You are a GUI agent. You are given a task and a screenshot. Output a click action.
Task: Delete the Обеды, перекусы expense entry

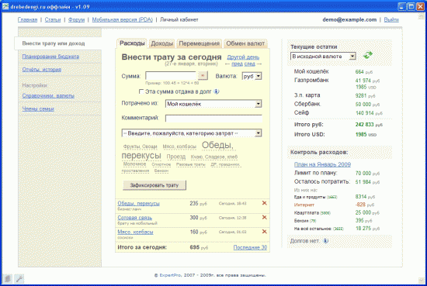pyautogui.click(x=264, y=203)
